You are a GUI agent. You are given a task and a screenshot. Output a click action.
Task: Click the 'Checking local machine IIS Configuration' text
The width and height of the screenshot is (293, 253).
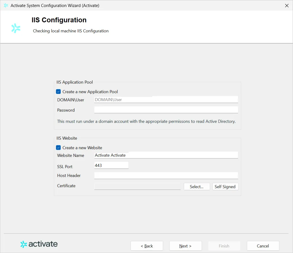pos(71,31)
